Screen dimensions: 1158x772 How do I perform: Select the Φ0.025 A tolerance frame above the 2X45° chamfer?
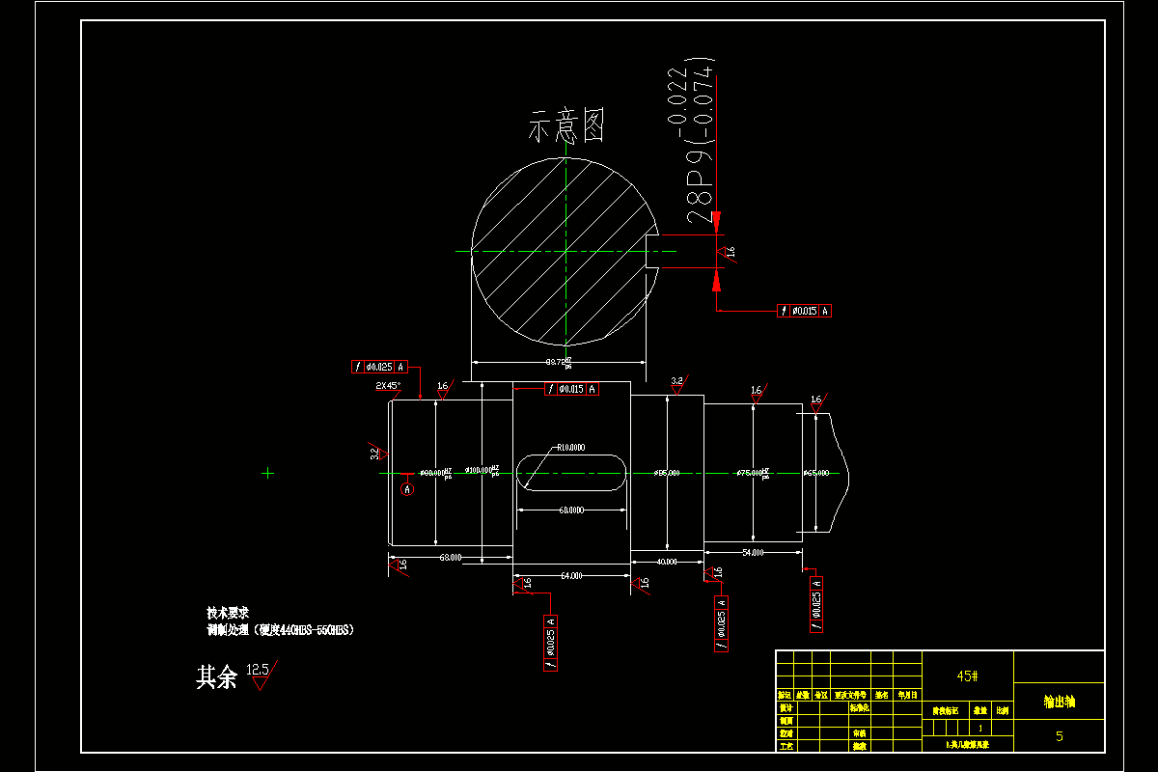381,367
